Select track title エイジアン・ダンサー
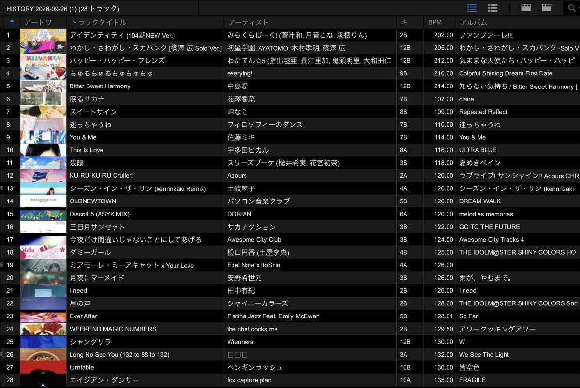The width and height of the screenshot is (580, 388). pos(104,380)
